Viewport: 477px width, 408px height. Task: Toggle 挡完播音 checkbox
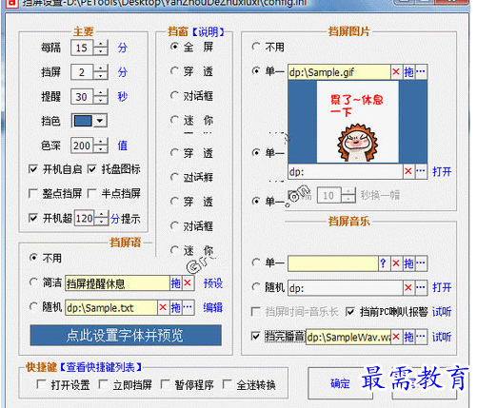[x=255, y=337]
